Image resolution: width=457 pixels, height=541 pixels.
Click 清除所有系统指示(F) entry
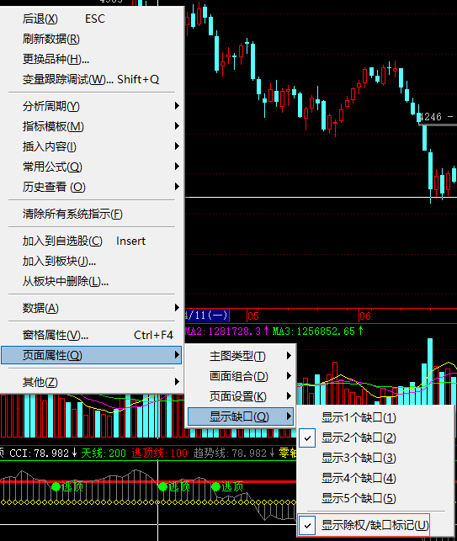click(x=92, y=214)
